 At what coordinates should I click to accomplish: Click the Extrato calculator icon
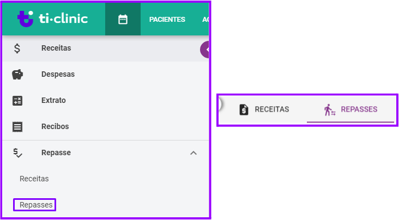[17, 101]
